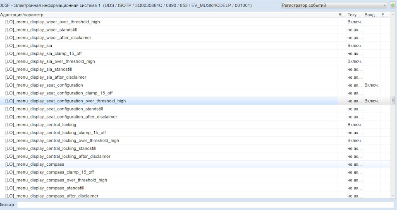Image resolution: width=397 pixels, height=210 pixels.
Task: Select row [LO]_menu_display_seat_configuration
Action: [x=195, y=85]
